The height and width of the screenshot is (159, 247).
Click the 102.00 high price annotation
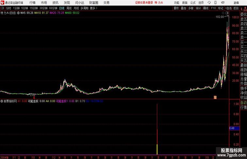click(x=220, y=17)
